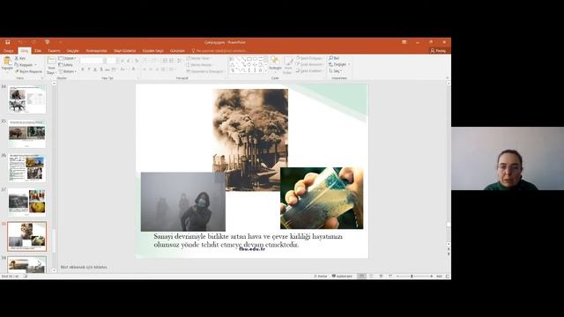
Task: Select slide 36 thumbnail
Action: tap(27, 168)
